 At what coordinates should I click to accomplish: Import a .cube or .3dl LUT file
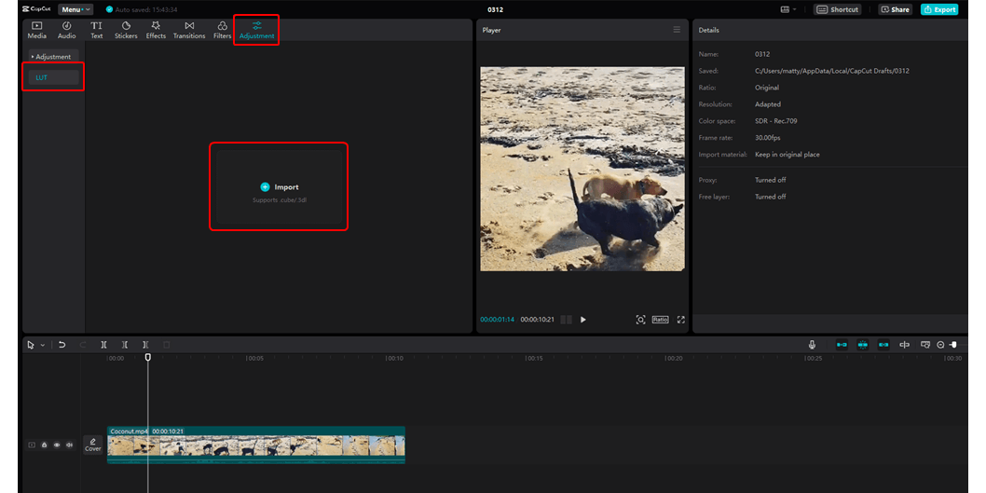click(280, 186)
